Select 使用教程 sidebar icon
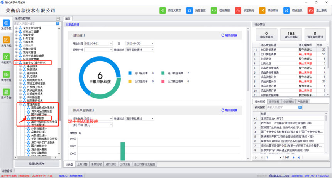The height and width of the screenshot is (178, 332). (x=6, y=74)
